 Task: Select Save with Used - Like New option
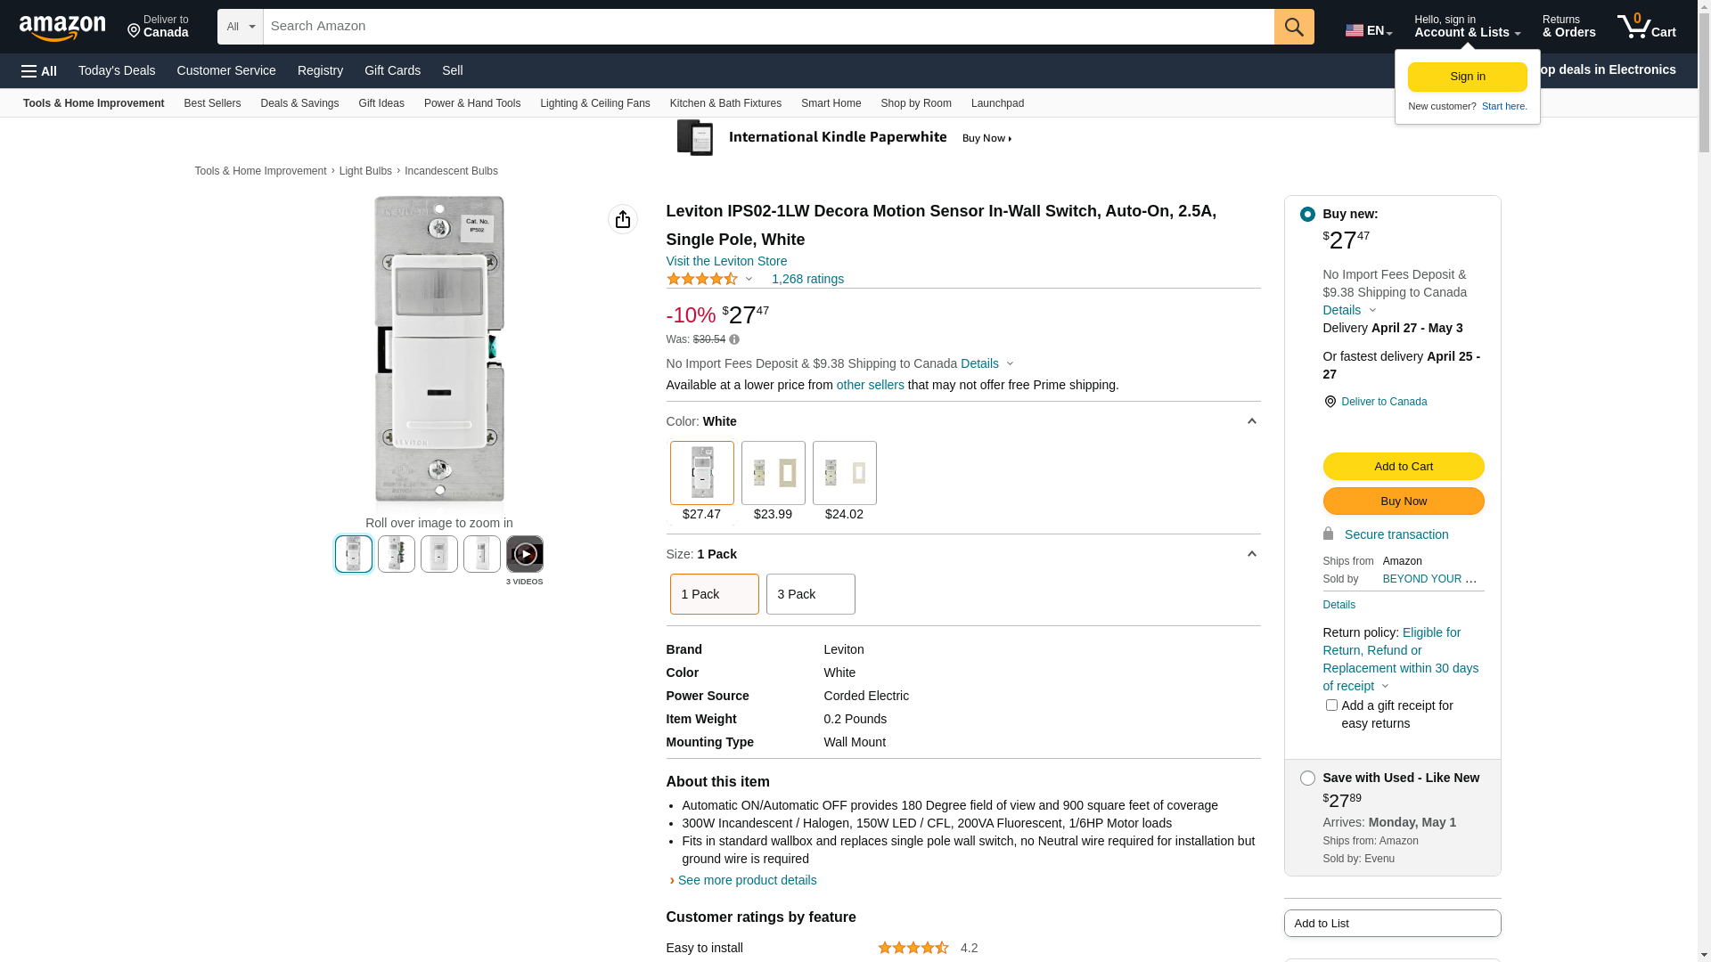click(1306, 779)
